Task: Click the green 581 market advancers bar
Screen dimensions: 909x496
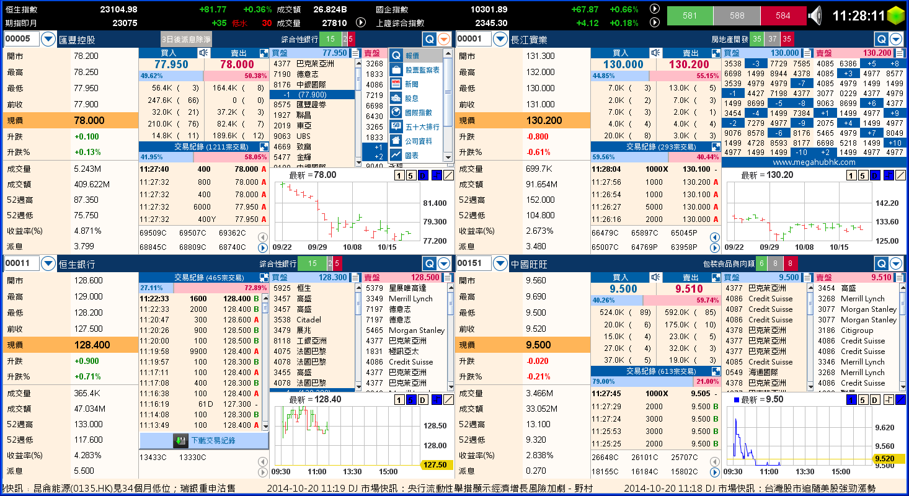Action: click(690, 15)
